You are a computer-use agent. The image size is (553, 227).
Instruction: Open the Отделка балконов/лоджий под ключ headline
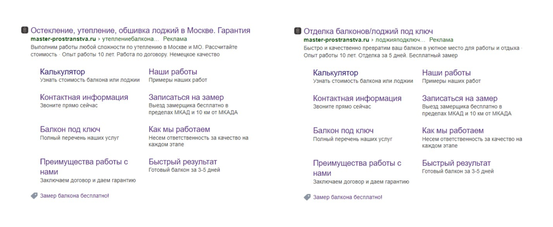pos(368,31)
